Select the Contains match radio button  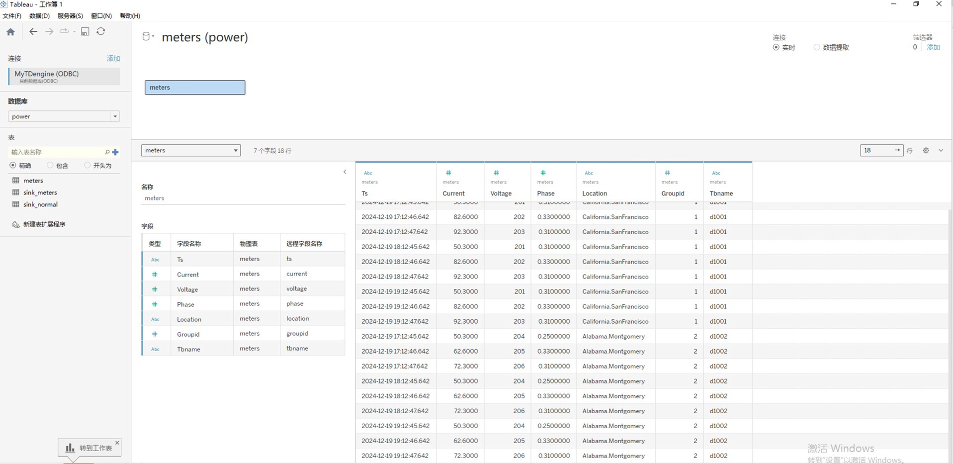(x=50, y=166)
